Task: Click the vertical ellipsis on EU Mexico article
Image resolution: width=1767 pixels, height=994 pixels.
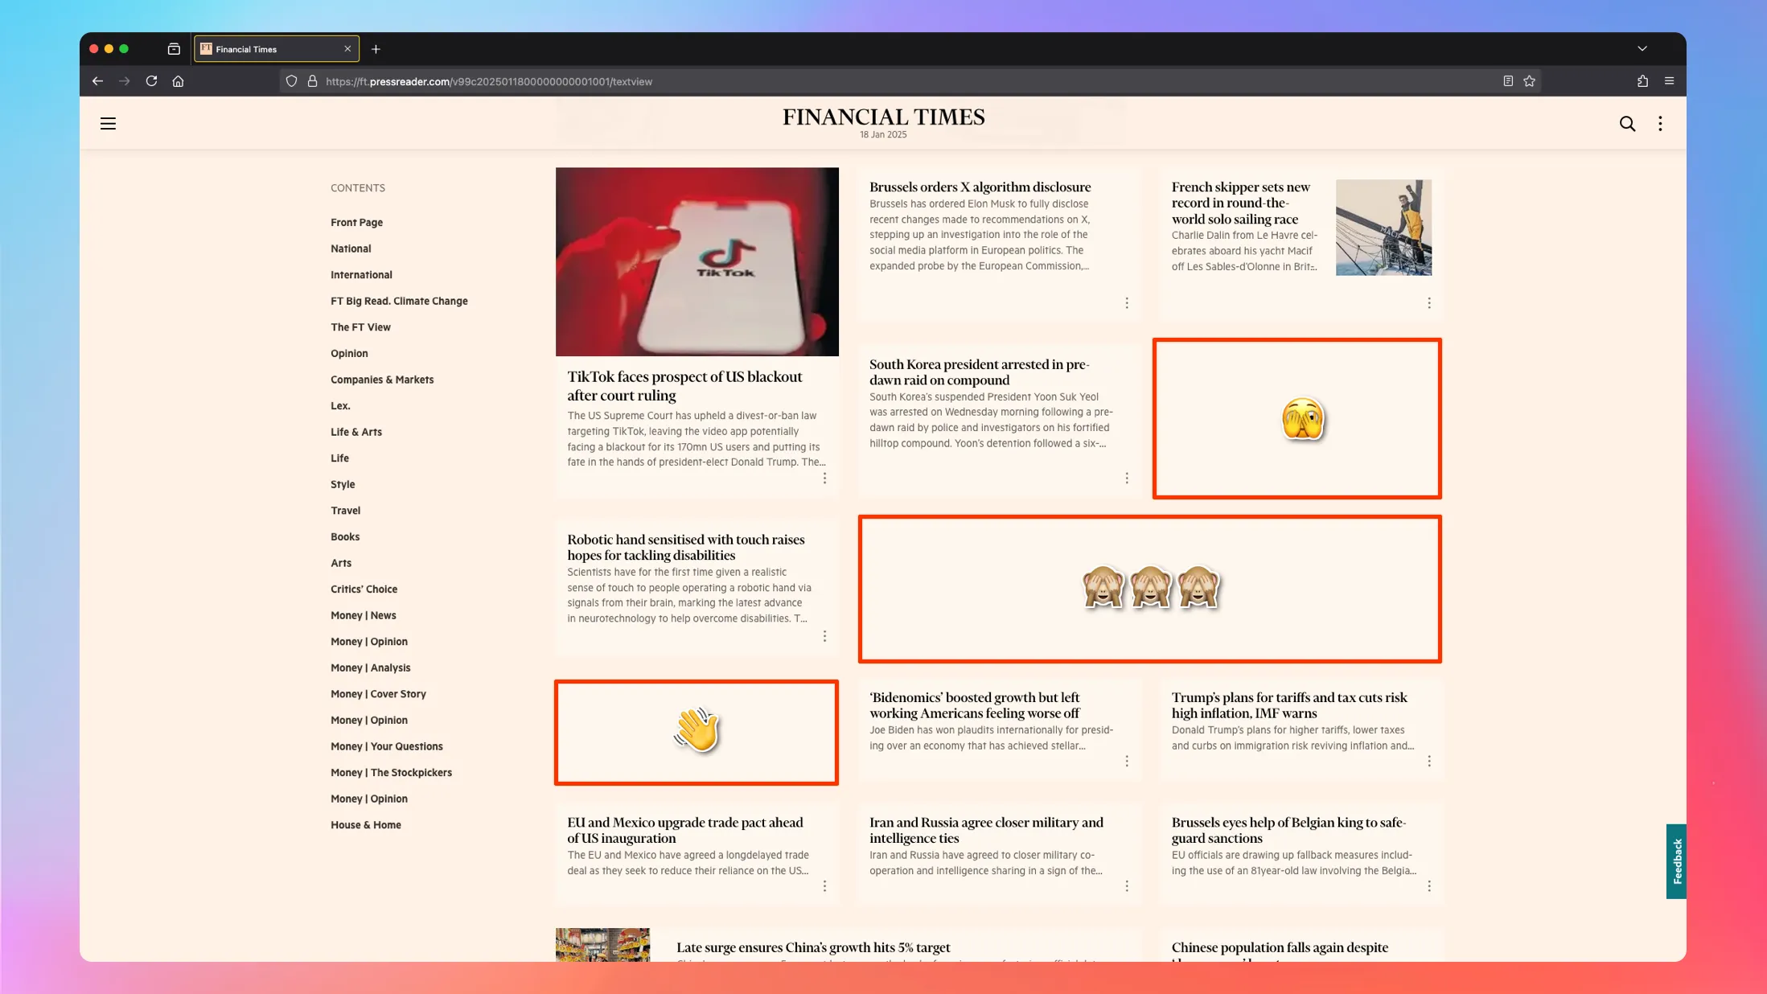Action: coord(825,887)
